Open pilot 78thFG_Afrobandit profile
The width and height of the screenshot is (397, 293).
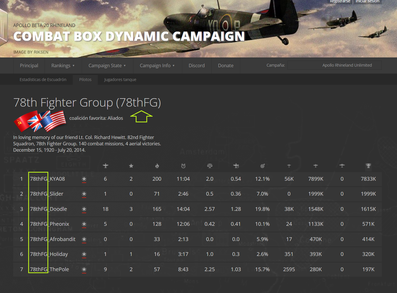point(53,239)
